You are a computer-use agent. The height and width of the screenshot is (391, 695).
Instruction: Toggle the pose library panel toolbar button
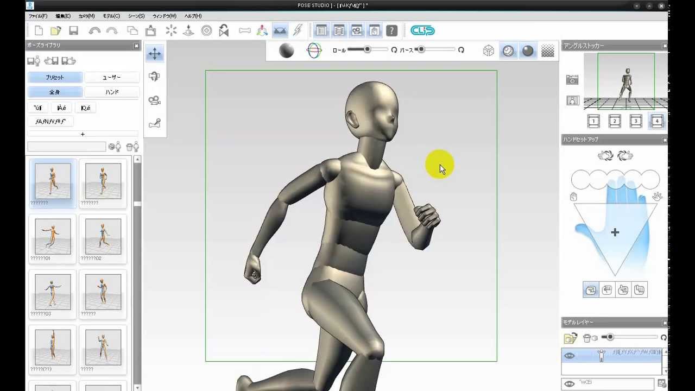pos(321,31)
